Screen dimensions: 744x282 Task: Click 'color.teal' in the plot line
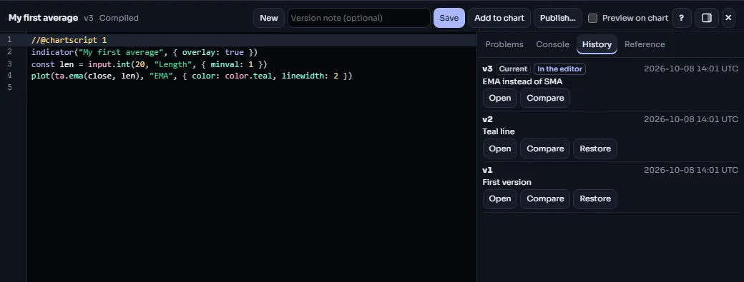point(249,76)
